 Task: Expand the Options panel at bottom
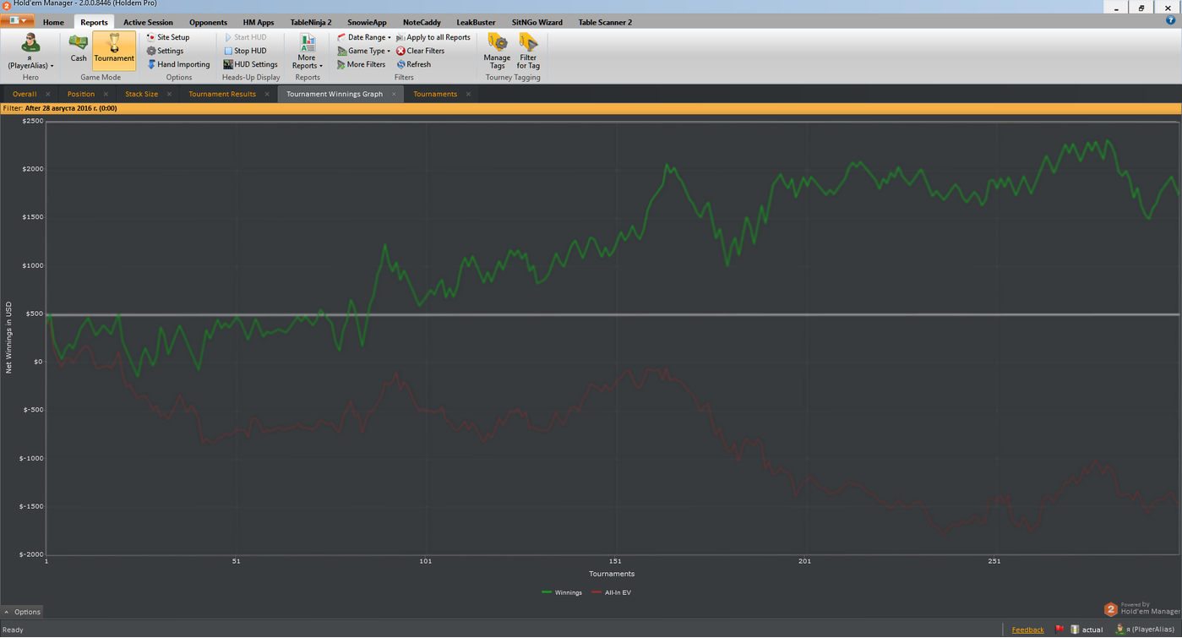pyautogui.click(x=22, y=612)
